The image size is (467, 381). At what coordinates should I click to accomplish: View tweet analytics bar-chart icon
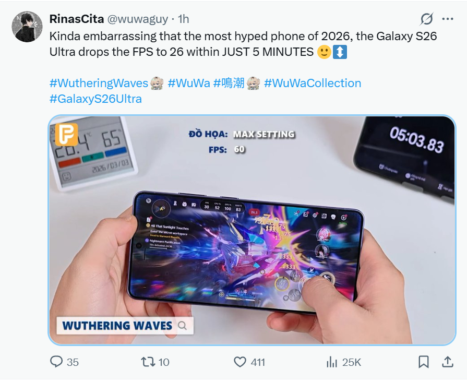(332, 362)
